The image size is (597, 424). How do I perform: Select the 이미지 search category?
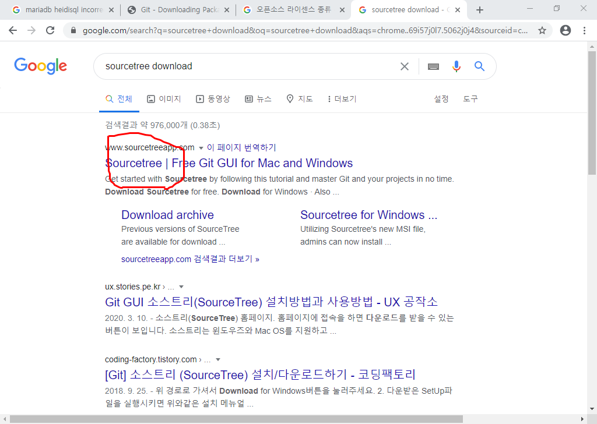click(164, 99)
